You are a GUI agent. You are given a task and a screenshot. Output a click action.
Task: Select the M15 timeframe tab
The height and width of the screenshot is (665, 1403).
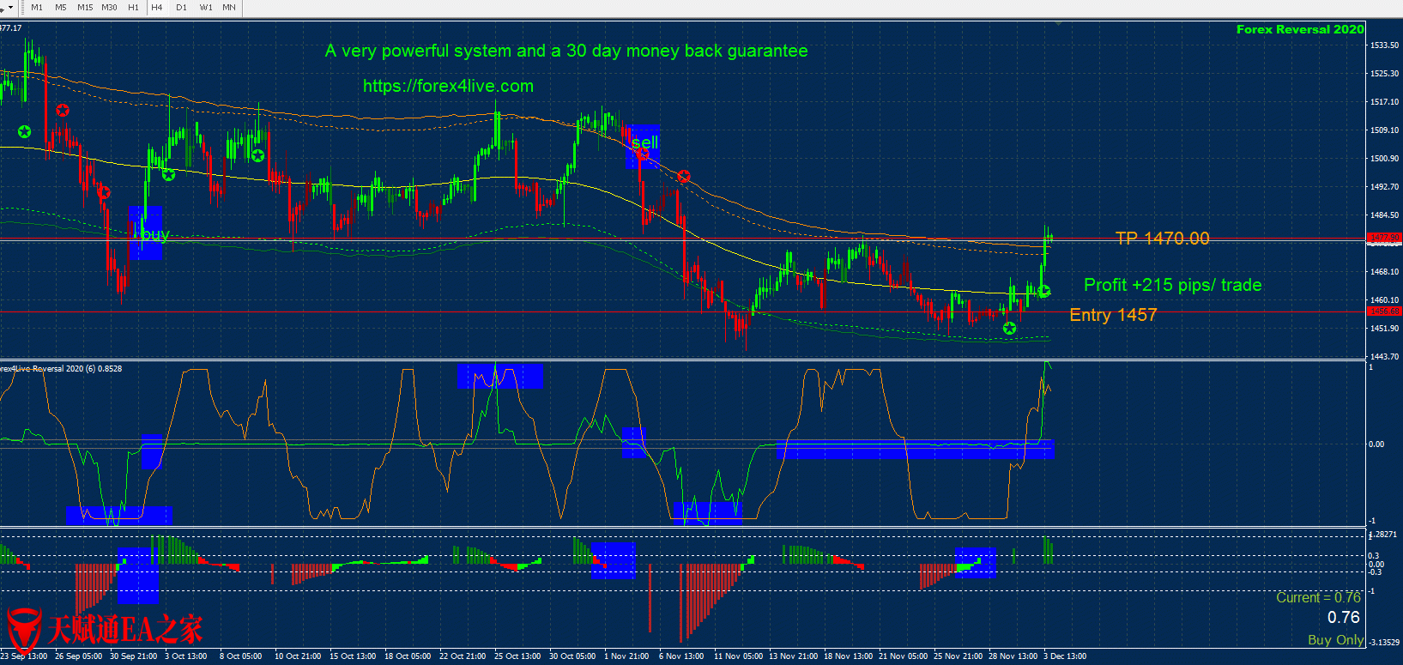pos(85,8)
